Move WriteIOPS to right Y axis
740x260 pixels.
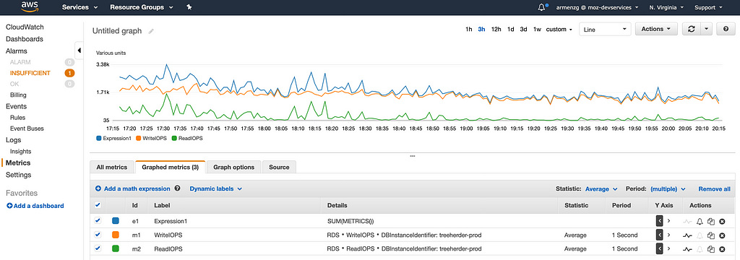tap(668, 235)
